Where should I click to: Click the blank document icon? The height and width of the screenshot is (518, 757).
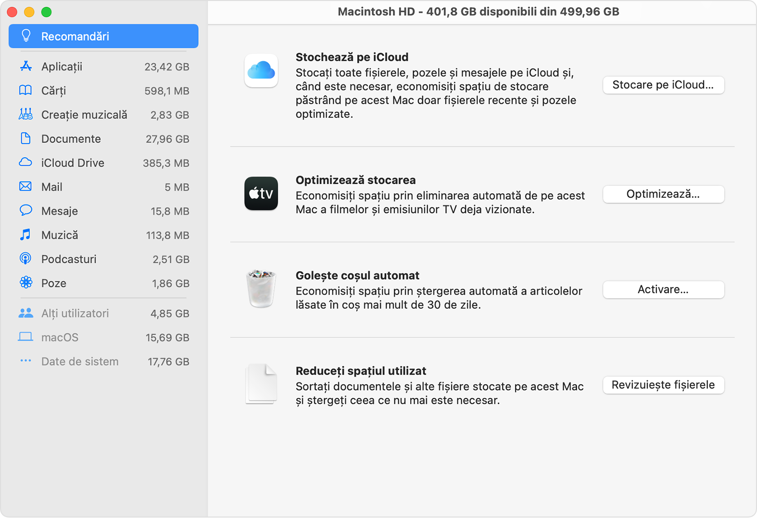[261, 384]
